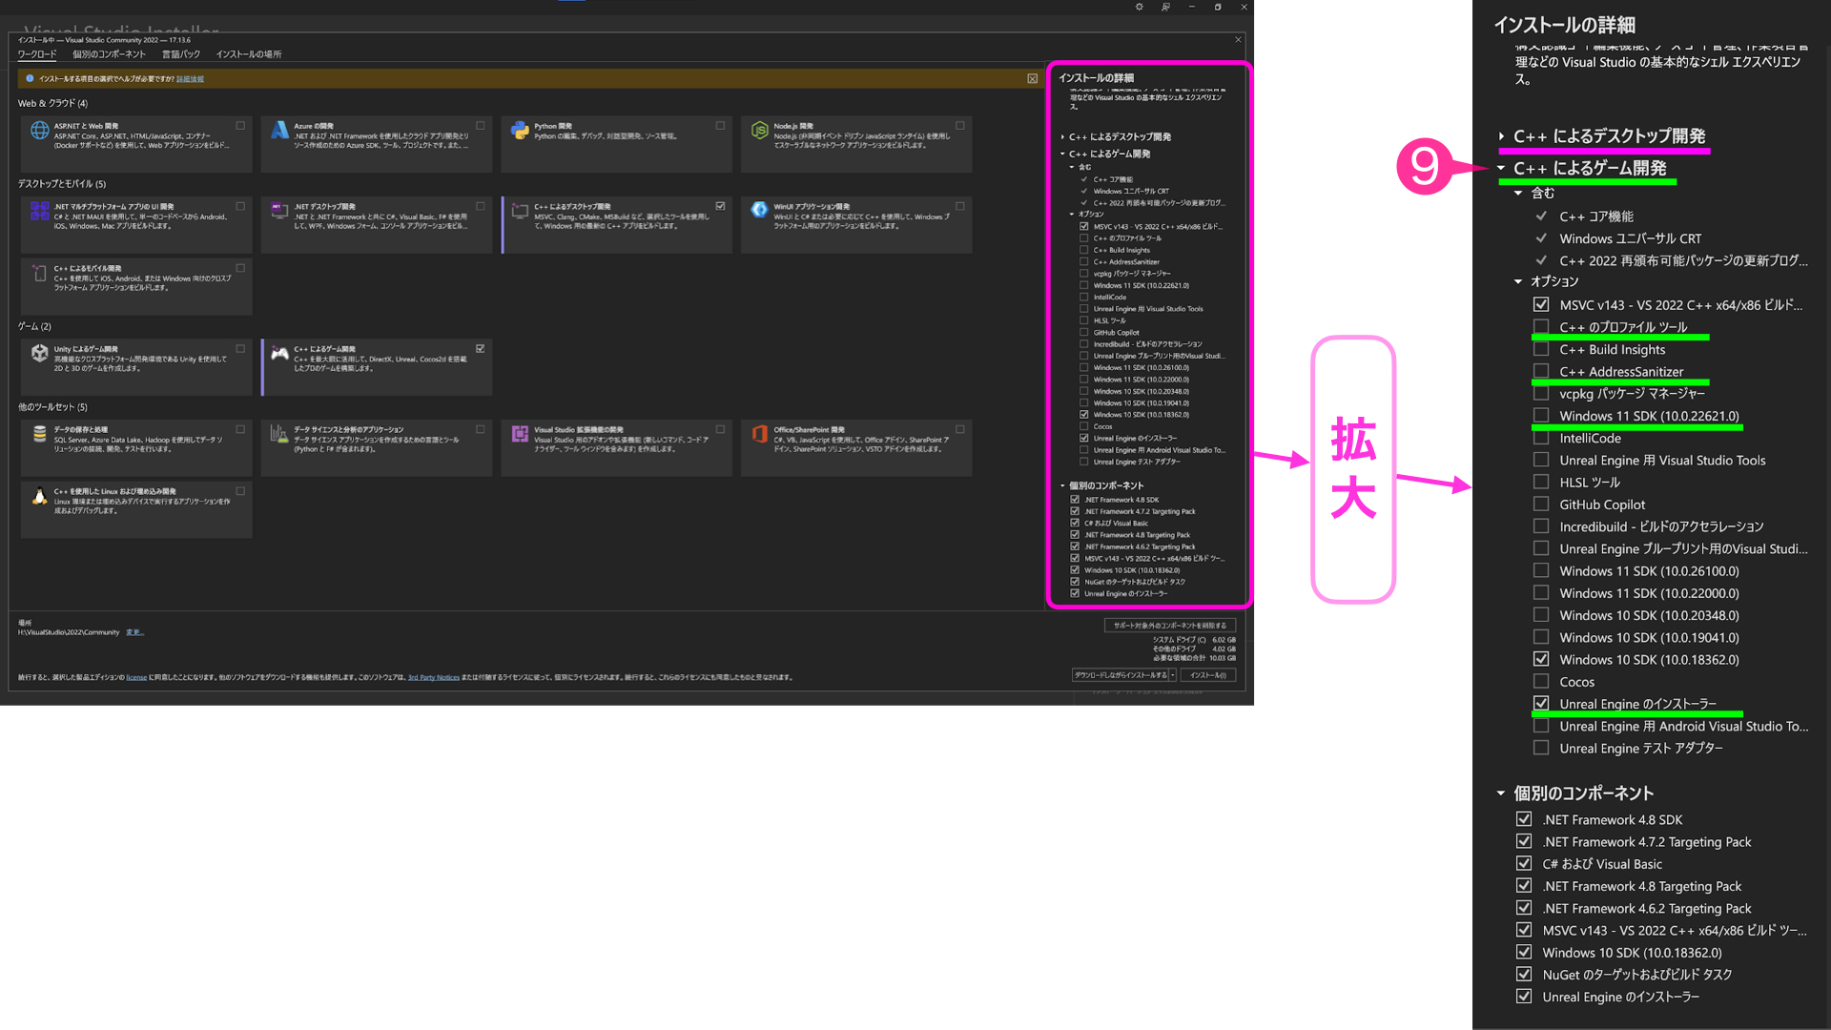Open the dropdown arrow beside ダウンロードしながらインストールする
This screenshot has width=1831, height=1030.
tap(1173, 675)
